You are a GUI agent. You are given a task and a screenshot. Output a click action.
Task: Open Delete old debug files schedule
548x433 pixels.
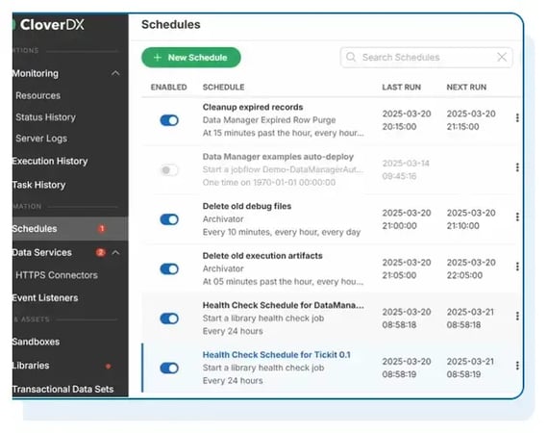click(247, 206)
